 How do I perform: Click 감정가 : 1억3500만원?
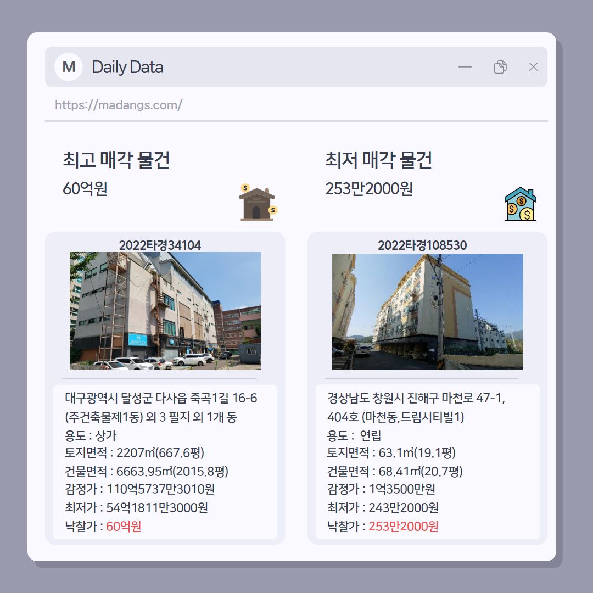[x=381, y=489]
